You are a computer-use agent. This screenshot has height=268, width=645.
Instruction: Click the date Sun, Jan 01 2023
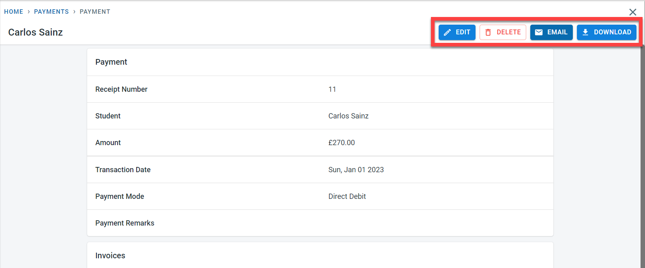(x=356, y=170)
